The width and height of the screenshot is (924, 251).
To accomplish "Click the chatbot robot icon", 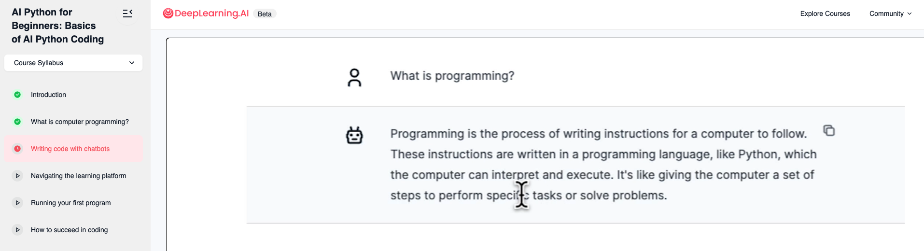I will [354, 135].
